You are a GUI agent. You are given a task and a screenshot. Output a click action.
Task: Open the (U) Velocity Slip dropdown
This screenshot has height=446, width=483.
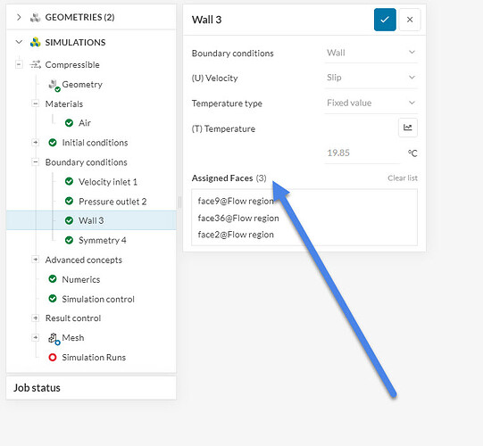point(371,78)
